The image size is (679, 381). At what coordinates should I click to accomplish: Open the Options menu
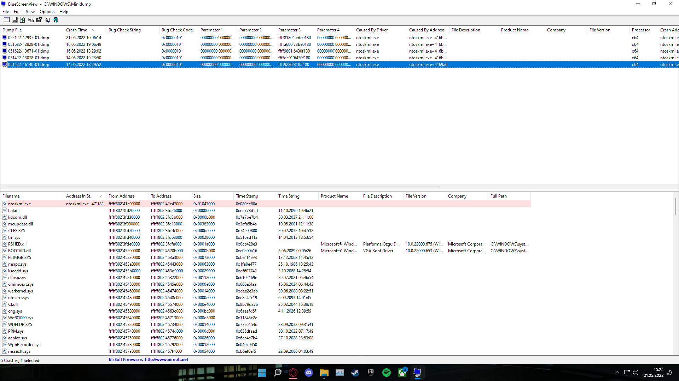coord(47,12)
